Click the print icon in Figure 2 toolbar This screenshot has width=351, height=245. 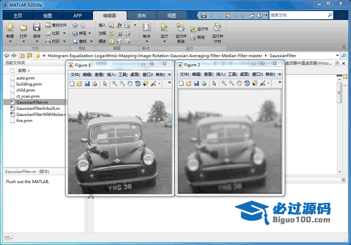click(204, 84)
